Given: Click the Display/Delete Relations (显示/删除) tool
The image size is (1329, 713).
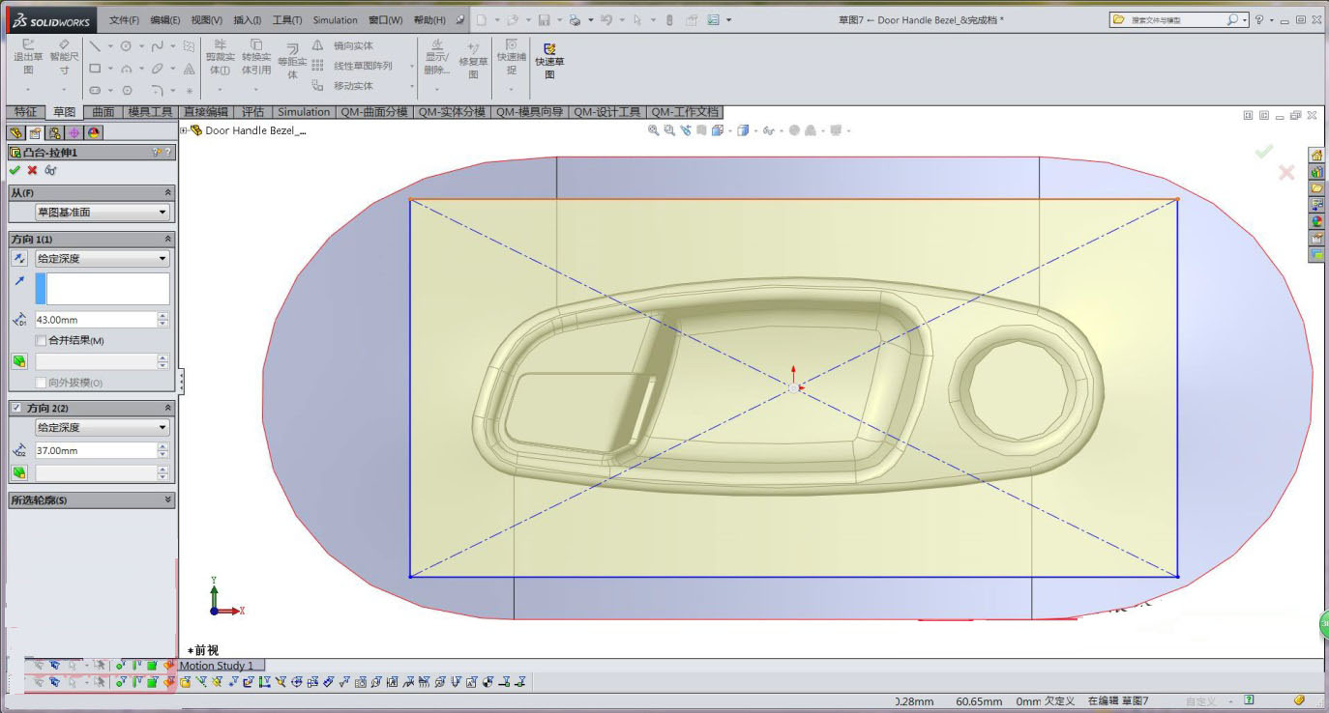Looking at the screenshot, I should 437,57.
